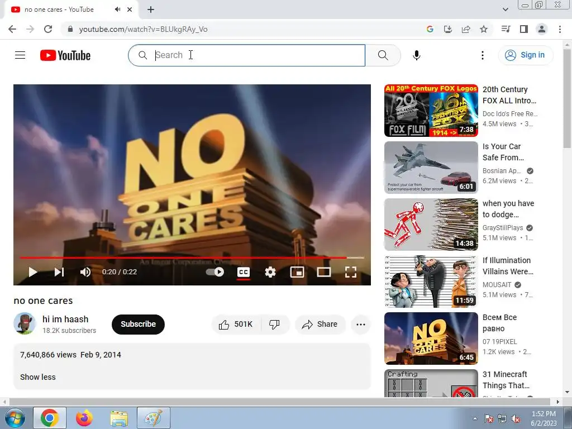Click the Google icon in address bar
572x429 pixels.
point(430,29)
